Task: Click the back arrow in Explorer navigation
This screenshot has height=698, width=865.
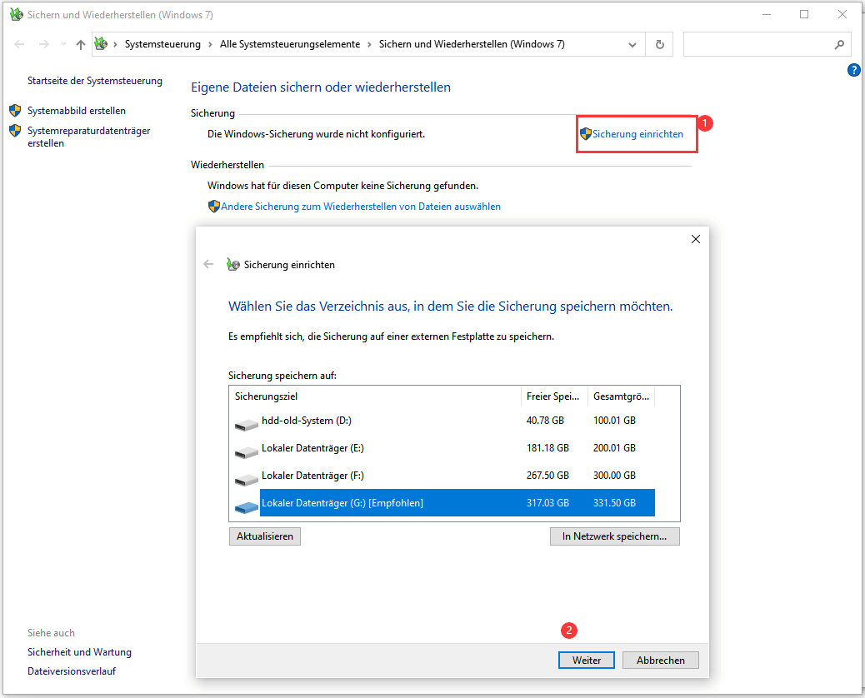Action: [x=19, y=45]
